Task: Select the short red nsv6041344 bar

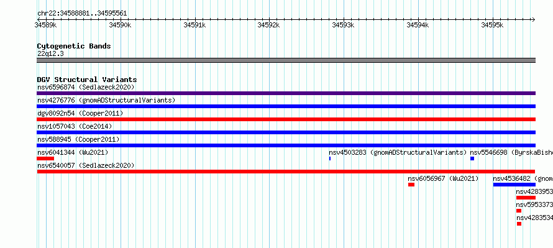Action: 45,158
